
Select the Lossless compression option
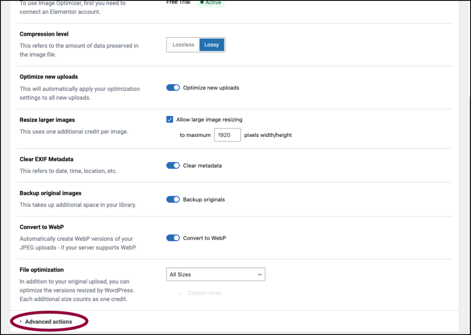point(183,45)
